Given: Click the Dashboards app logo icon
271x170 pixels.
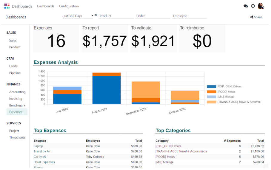Looking at the screenshot, I should 7,6.
